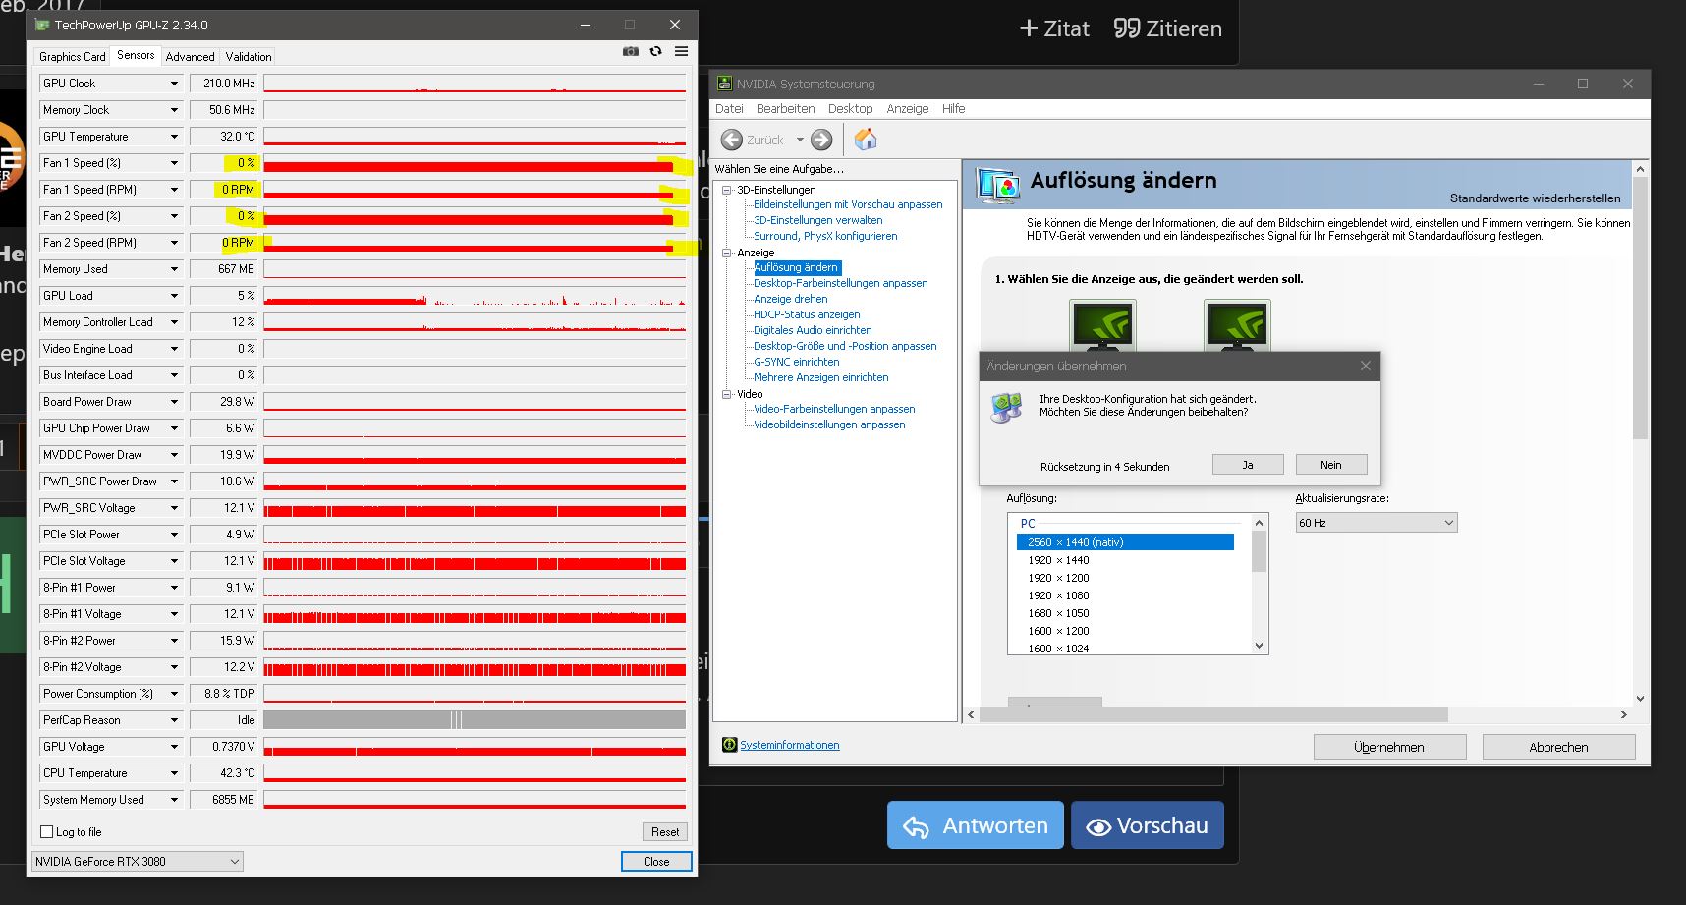The image size is (1686, 905).
Task: Select the first monitor display icon
Action: [x=1102, y=326]
